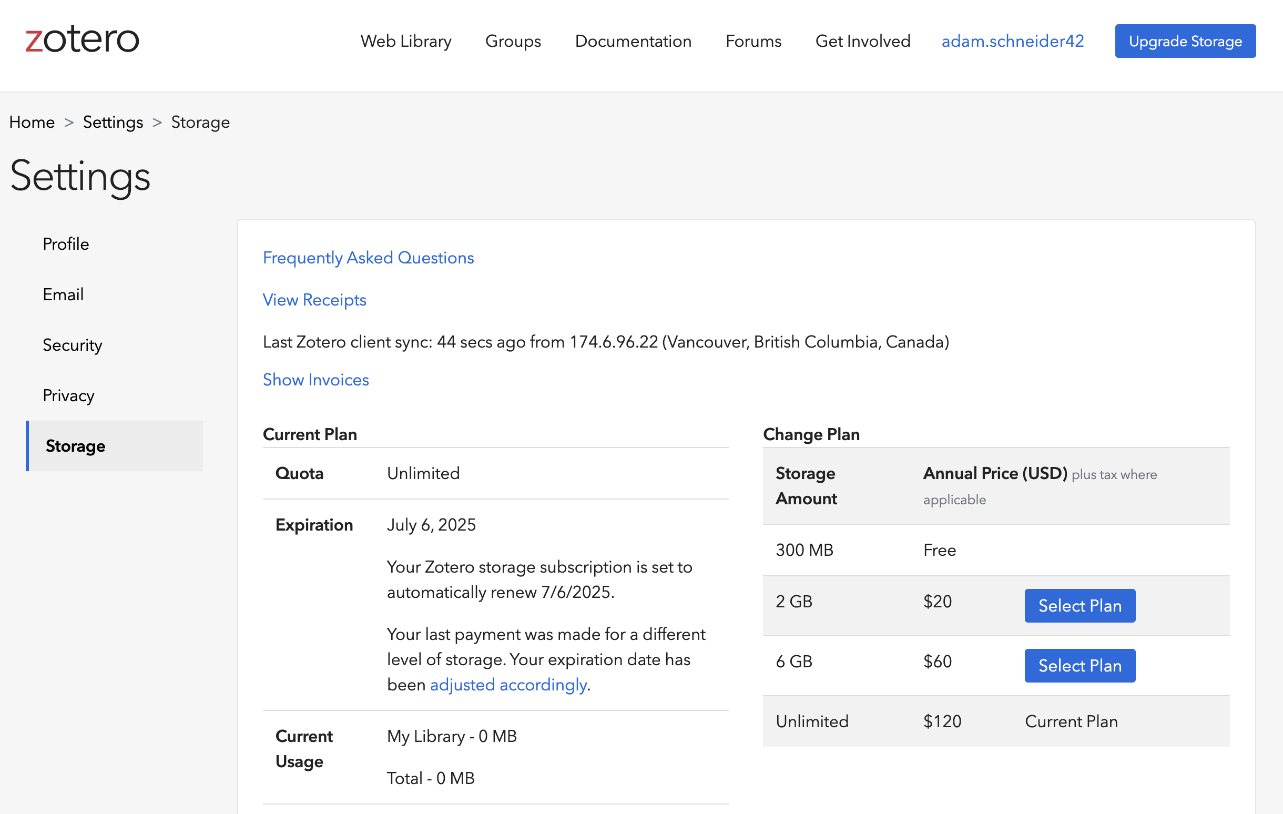The height and width of the screenshot is (814, 1283).
Task: Switch to the Profile settings tab
Action: tap(66, 244)
